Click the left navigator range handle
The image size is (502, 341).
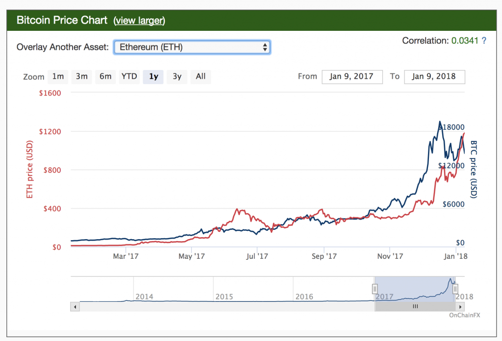(x=375, y=289)
